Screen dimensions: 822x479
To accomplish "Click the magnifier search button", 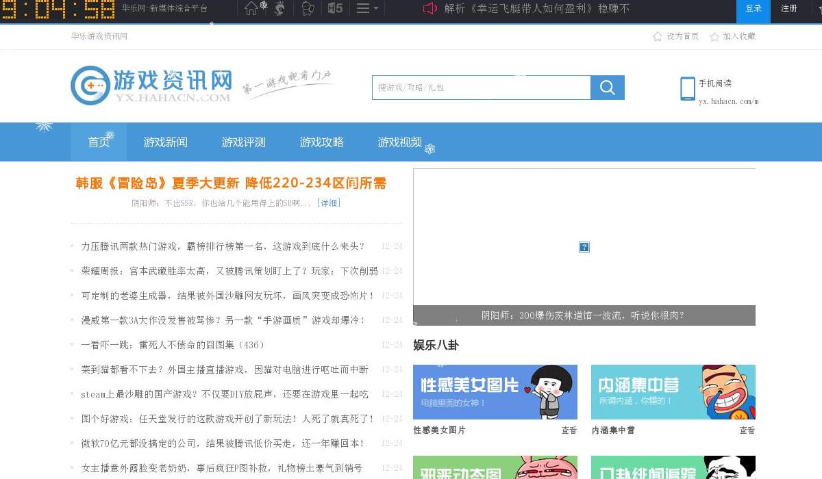I will 608,88.
